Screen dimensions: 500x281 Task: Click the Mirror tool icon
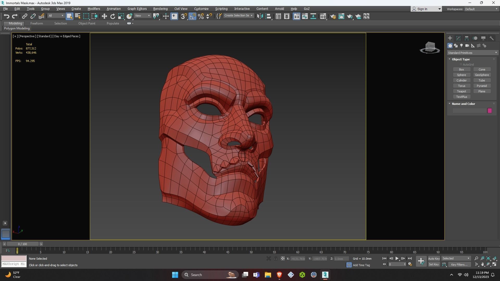260,16
